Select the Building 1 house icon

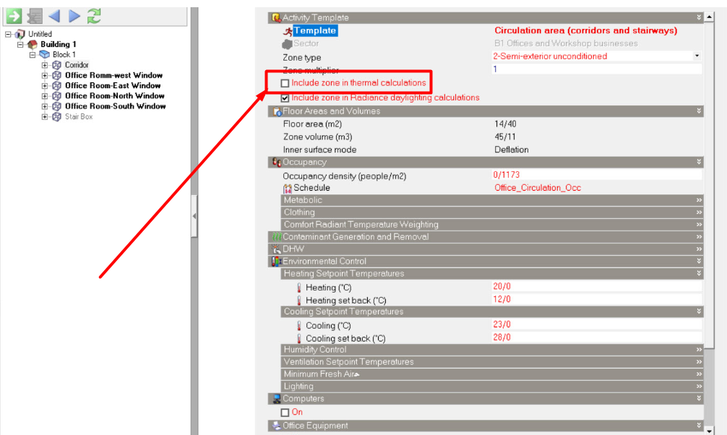click(33, 45)
